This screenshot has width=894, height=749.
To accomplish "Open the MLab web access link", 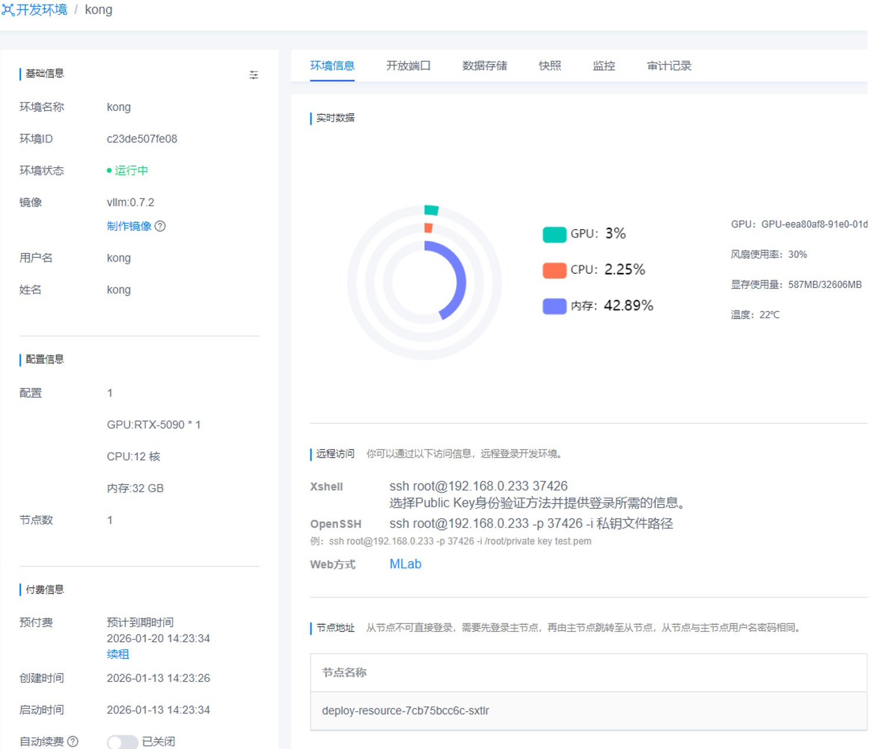I will tap(406, 564).
